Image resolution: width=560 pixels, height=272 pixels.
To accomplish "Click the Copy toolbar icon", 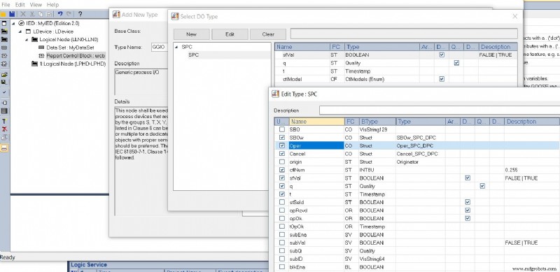I will tap(41, 14).
